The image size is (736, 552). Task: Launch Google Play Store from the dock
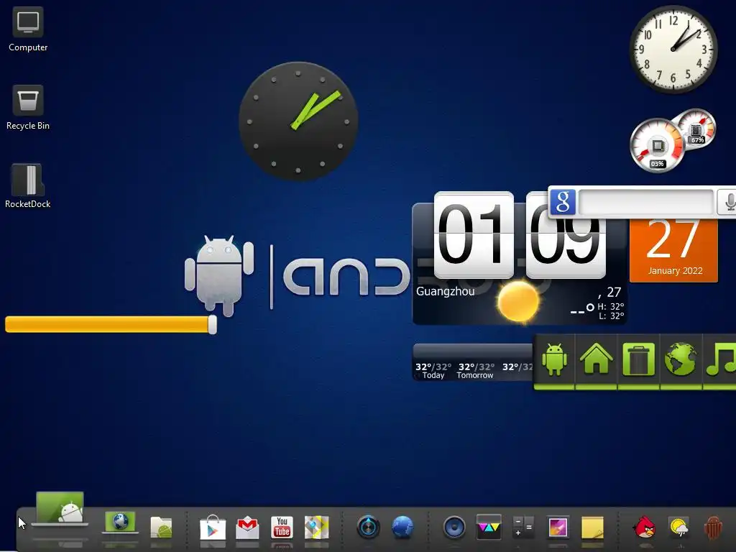click(x=213, y=528)
